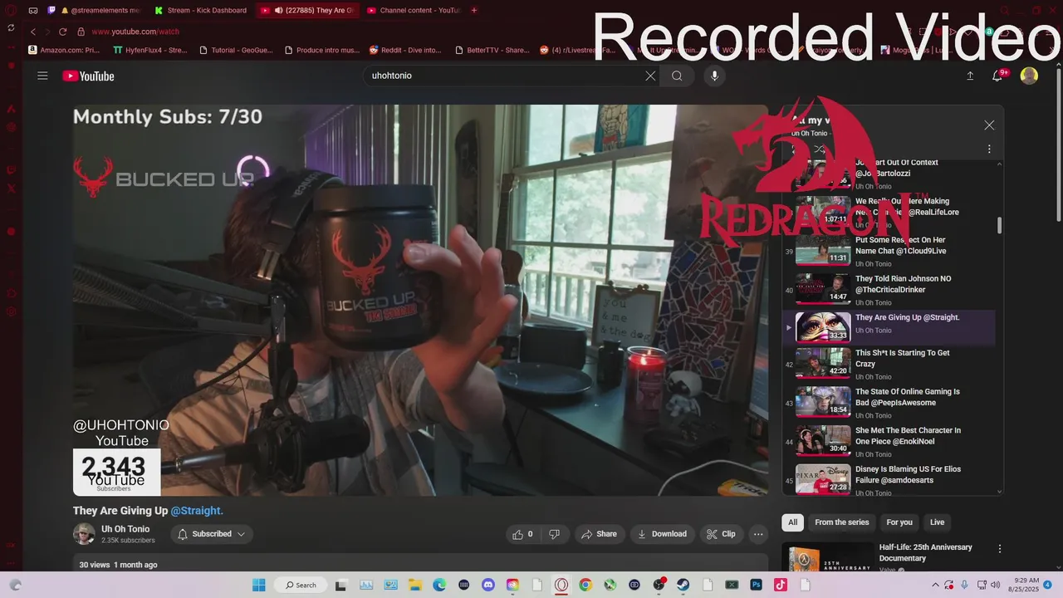Open the Opera main menu logo
Image resolution: width=1063 pixels, height=598 pixels.
11,11
